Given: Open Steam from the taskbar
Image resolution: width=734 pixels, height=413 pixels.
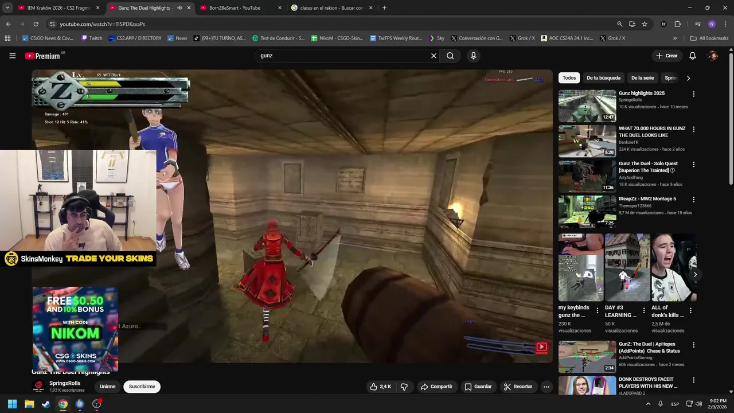Looking at the screenshot, I should click(46, 404).
